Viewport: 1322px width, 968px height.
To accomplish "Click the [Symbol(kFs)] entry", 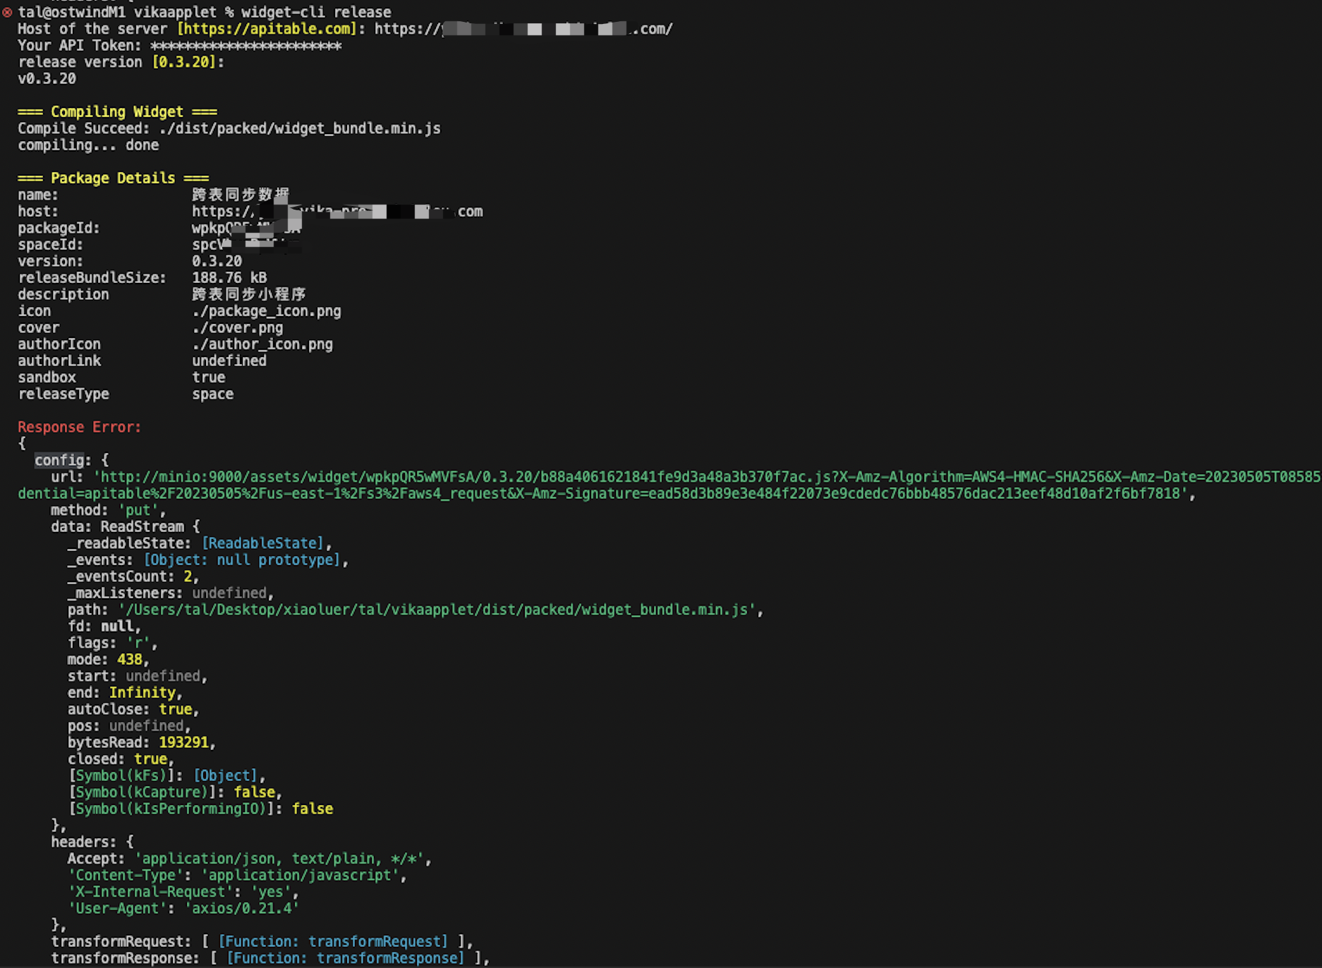I will click(167, 775).
